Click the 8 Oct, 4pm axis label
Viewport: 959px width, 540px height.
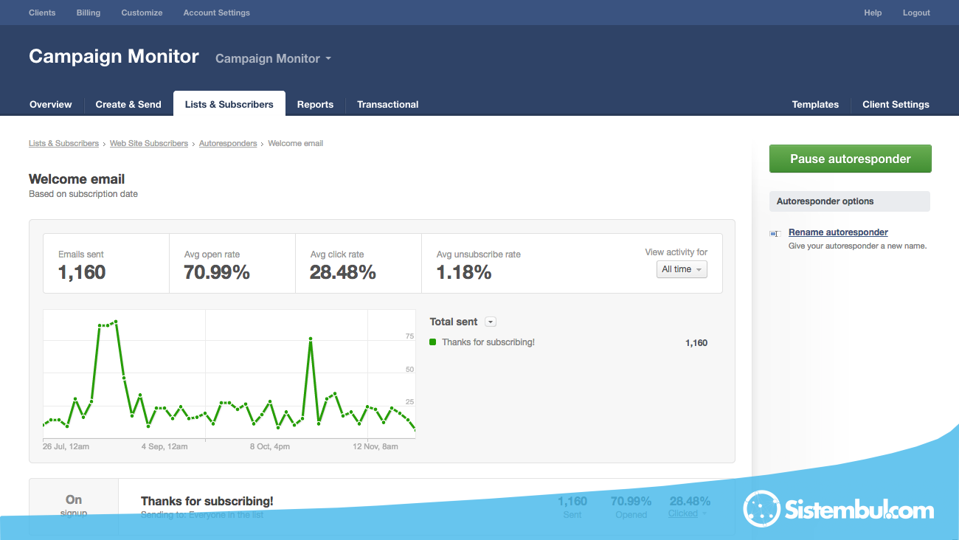pyautogui.click(x=270, y=446)
